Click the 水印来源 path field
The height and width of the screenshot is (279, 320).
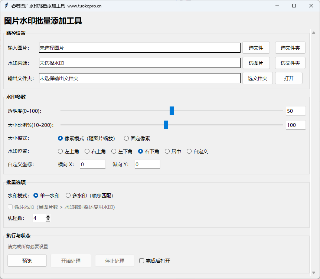140,63
